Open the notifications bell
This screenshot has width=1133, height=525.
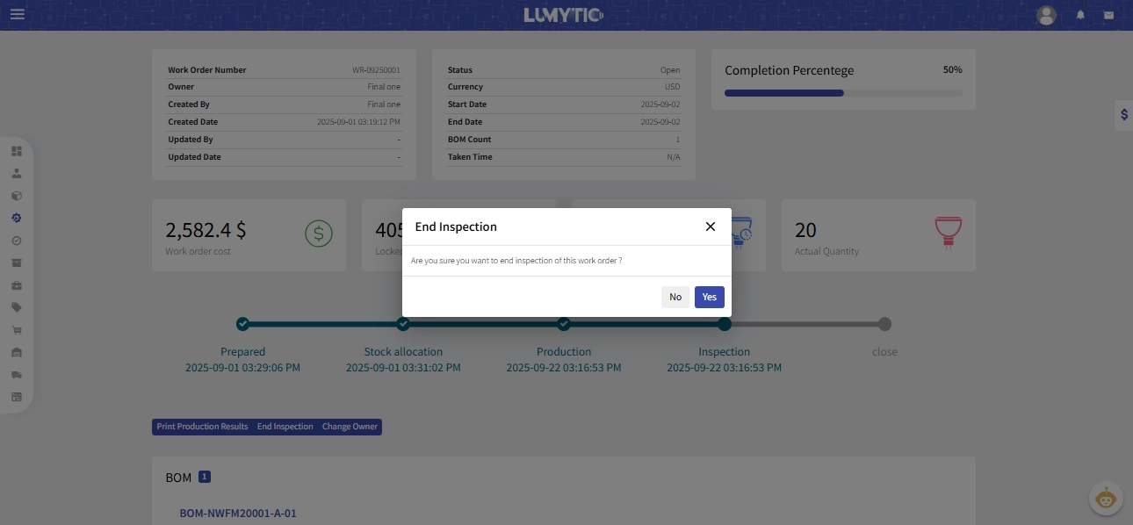pos(1080,15)
